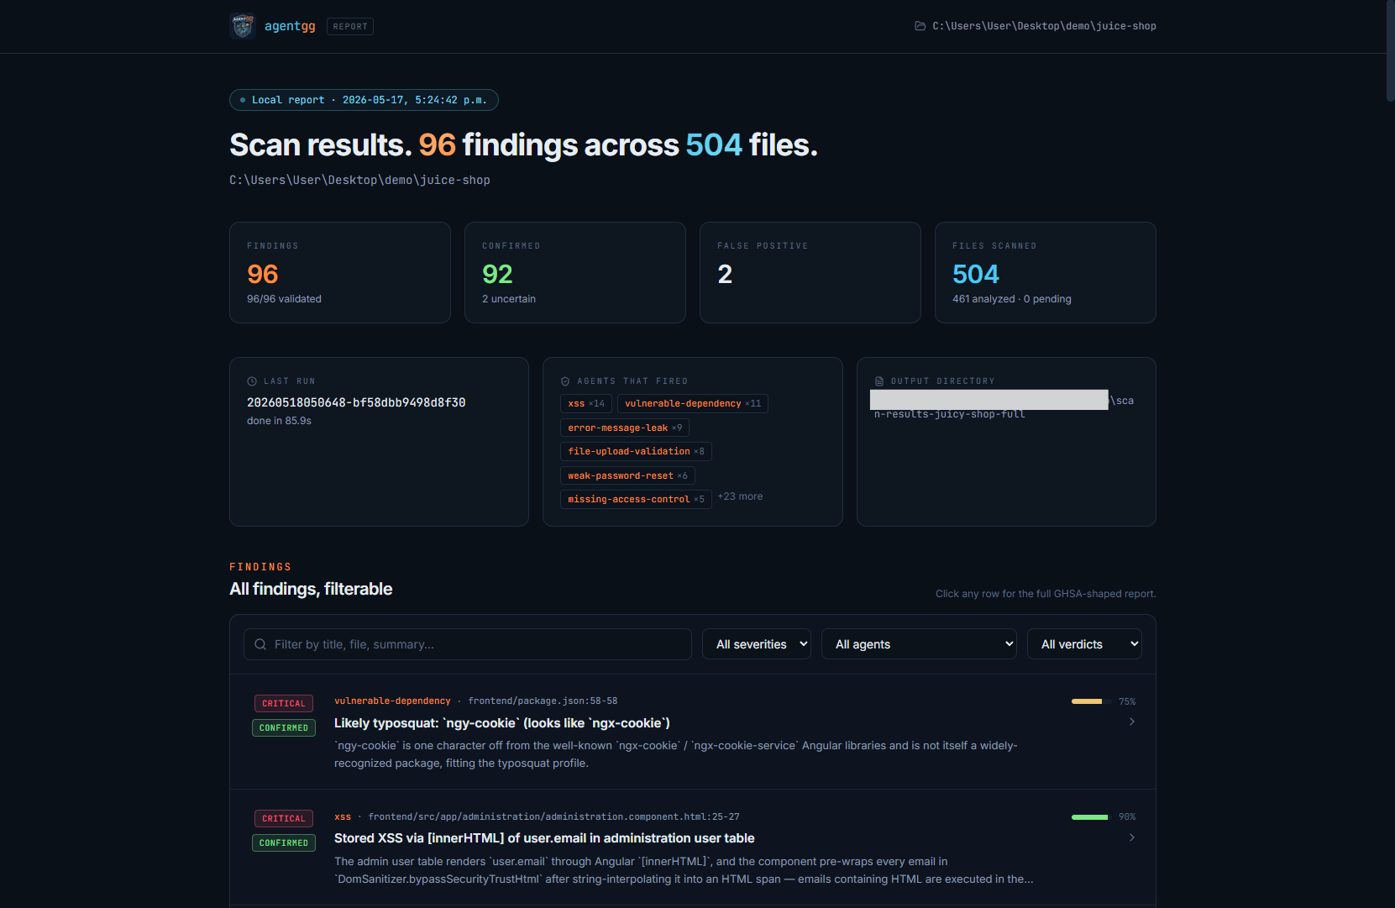Click the REPORT badge in the header
The width and height of the screenshot is (1395, 908).
tap(350, 27)
